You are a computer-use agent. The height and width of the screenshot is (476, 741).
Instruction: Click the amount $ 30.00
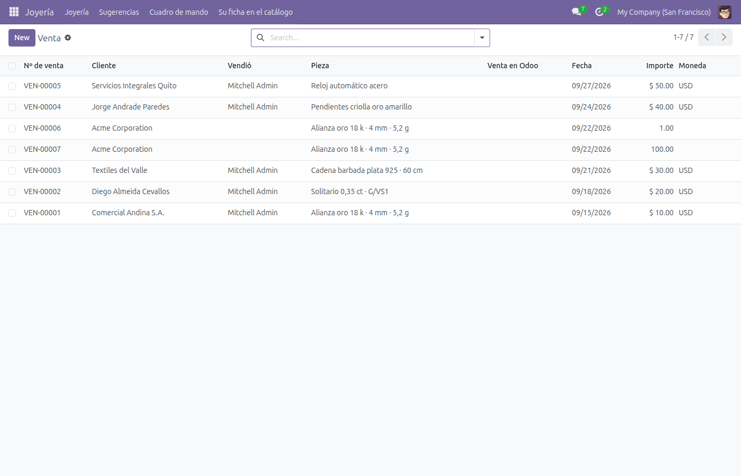pos(662,170)
